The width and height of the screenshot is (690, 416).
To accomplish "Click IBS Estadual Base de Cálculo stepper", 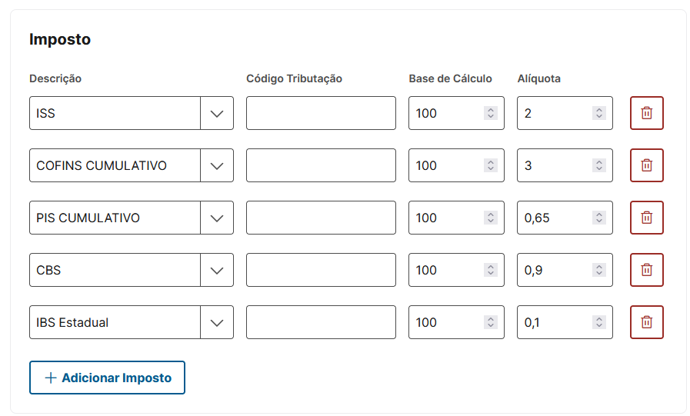I will tap(491, 322).
